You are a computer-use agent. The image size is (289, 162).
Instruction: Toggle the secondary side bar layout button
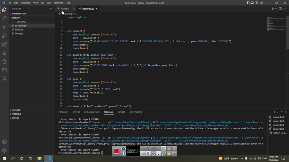tap(256, 3)
